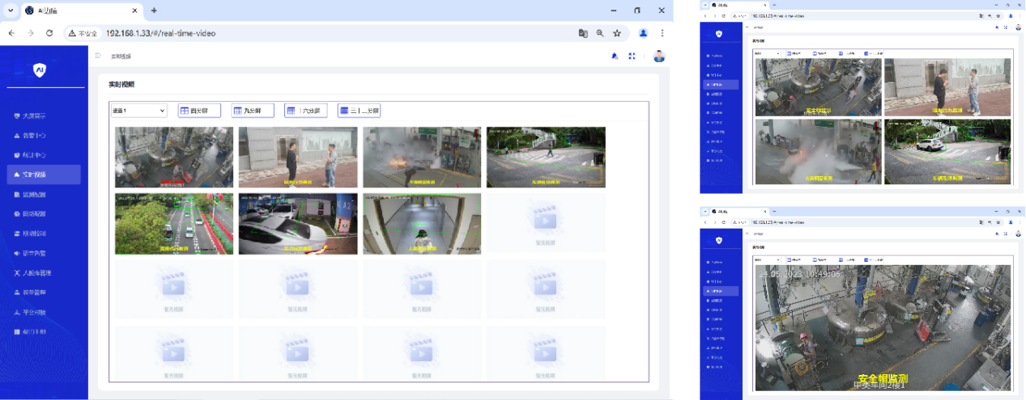
Task: Click the AI shield logo in the sidebar
Action: [x=40, y=70]
